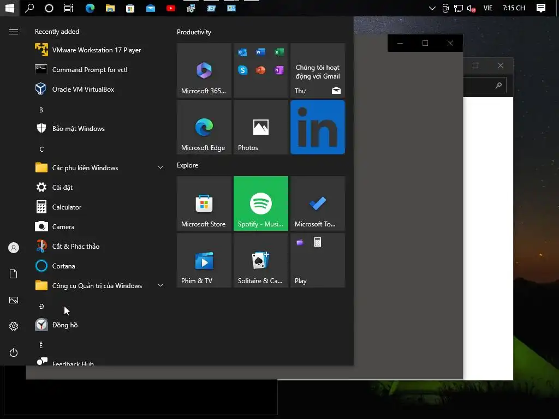Open Excel icon in Office tile
Screen dimensions: 559x419
[279, 52]
